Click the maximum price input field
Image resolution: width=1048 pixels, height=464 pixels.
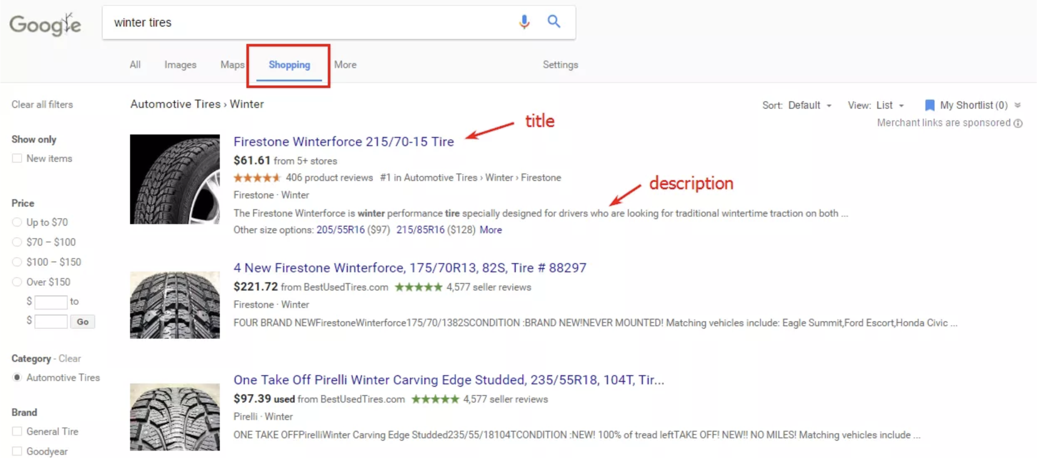[x=51, y=322]
